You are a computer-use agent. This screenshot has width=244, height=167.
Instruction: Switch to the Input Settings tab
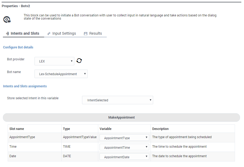tap(64, 33)
